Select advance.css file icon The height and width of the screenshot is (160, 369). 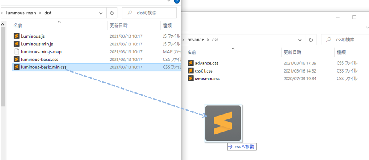[x=190, y=63]
